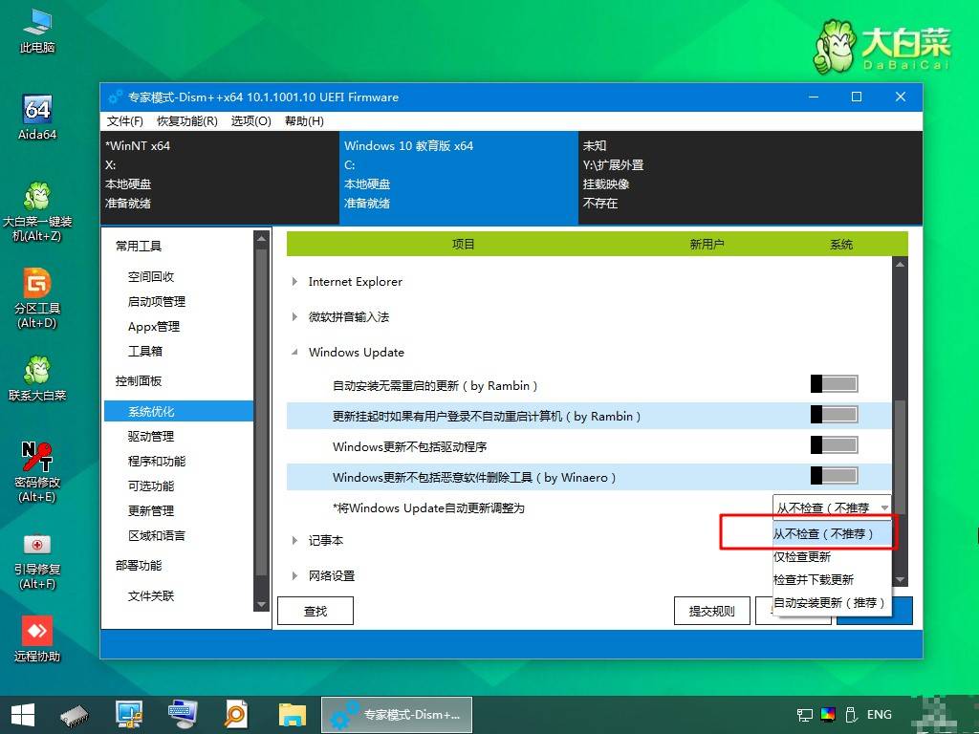Viewport: 979px width, 734px height.
Task: Toggle 自动安装无需重启的更新 switch
Action: point(834,384)
